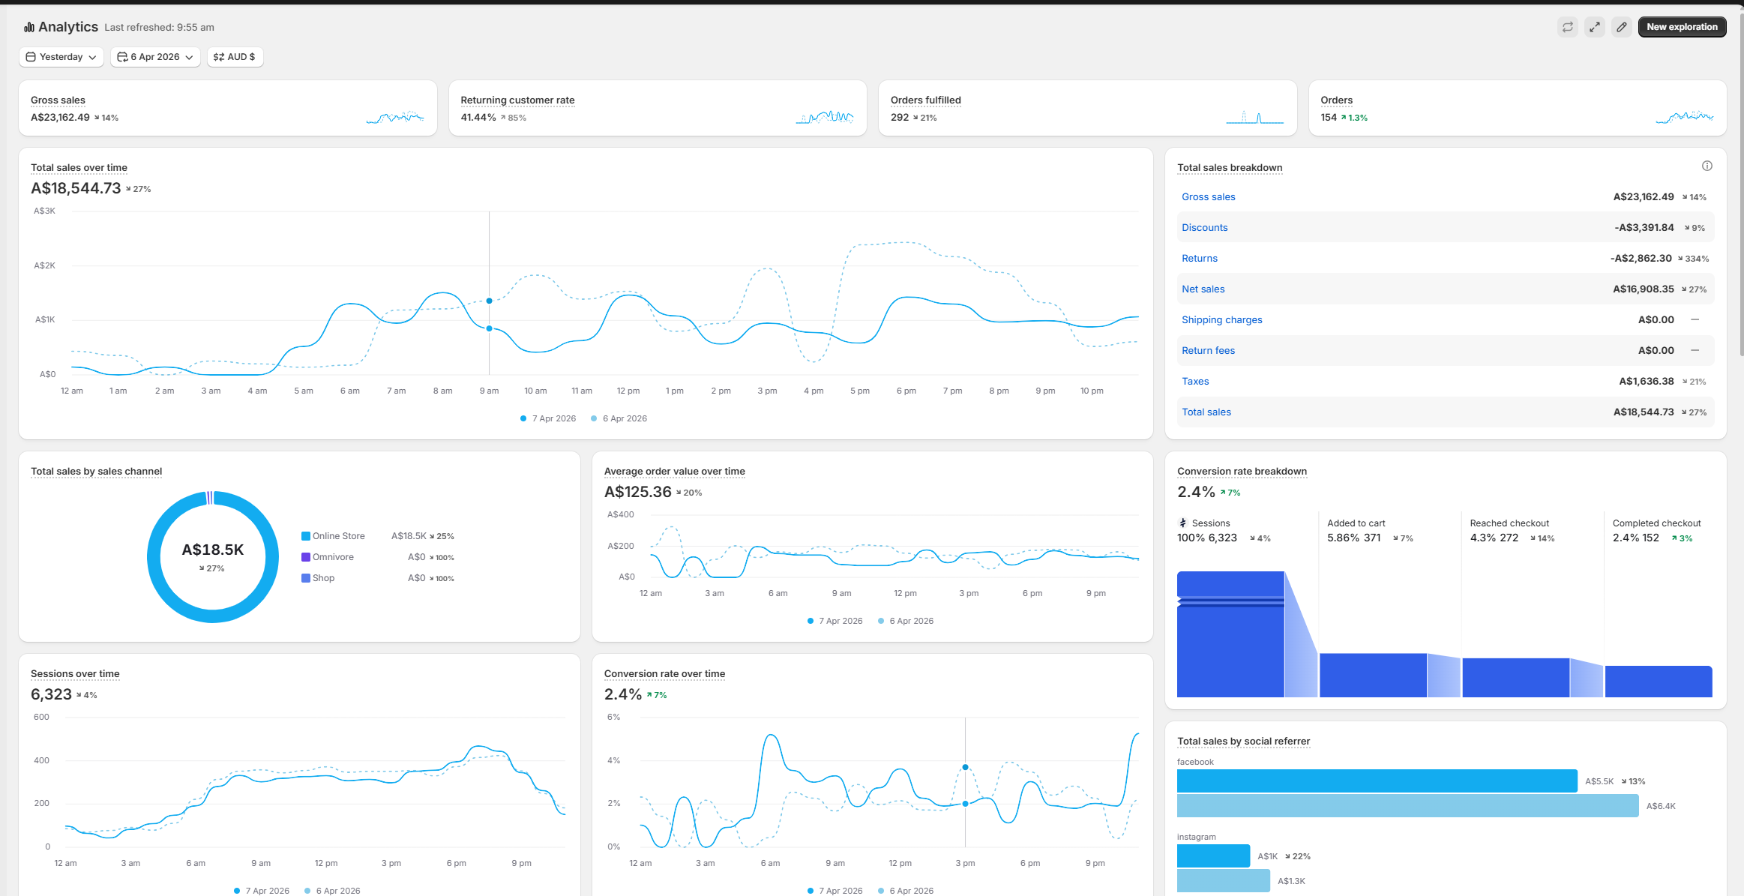Click the facebook A$5.5K bar

tap(1377, 781)
